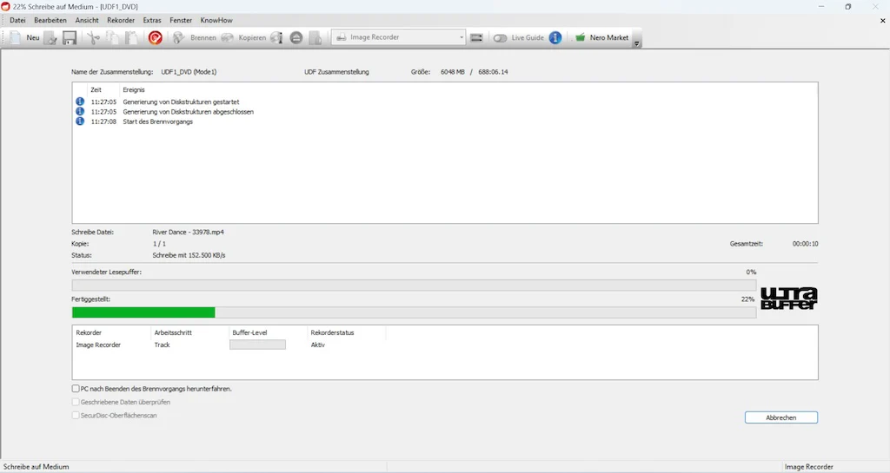Click the recorder selection icon beside dropdown

[x=476, y=37]
